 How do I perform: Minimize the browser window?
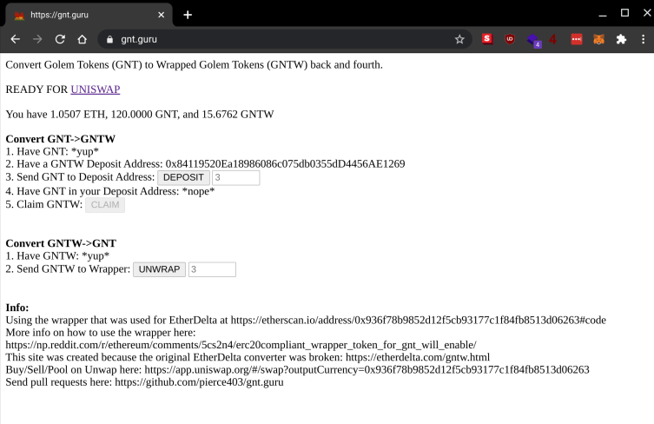[602, 14]
